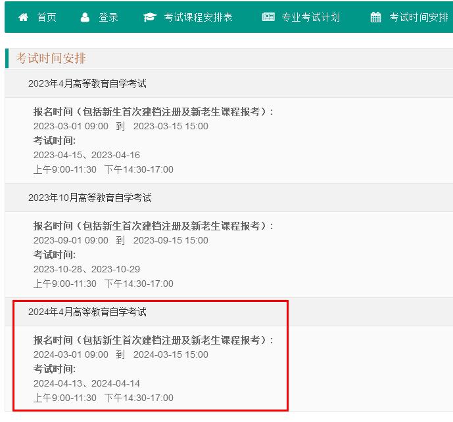Click registration start 2023-03-01 09:00

(71, 126)
